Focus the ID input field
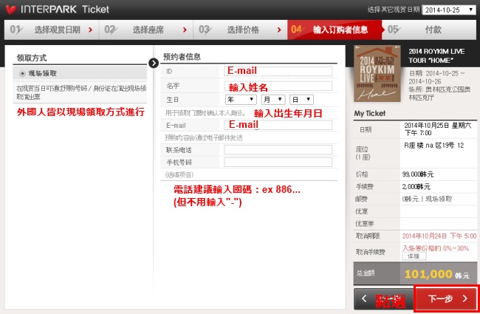 click(x=278, y=71)
